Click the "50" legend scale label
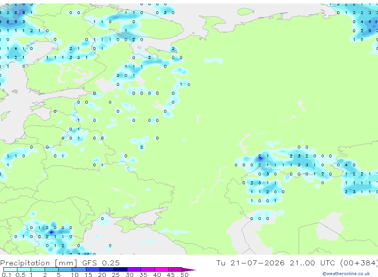The width and height of the screenshot is (378, 277). (x=184, y=275)
